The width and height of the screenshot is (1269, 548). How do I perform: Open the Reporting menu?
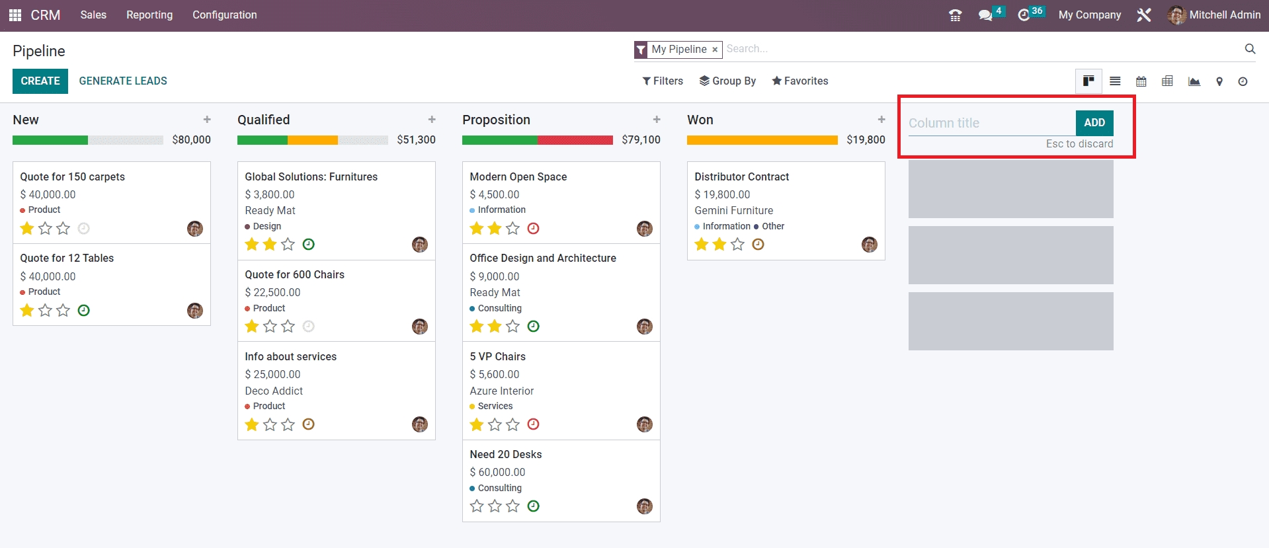[149, 15]
